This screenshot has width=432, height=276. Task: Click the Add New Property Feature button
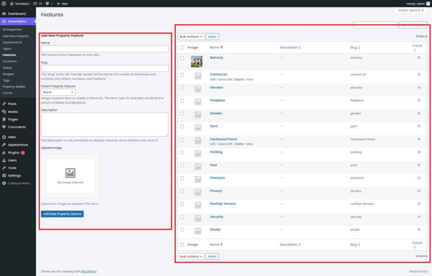(x=62, y=214)
